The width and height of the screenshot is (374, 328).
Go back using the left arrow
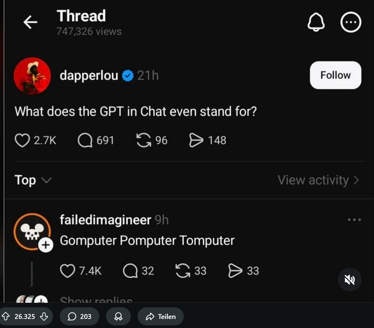tap(30, 23)
